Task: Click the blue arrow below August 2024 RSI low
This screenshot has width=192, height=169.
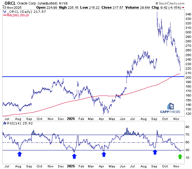Action: 20,154
